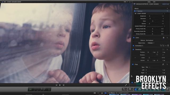Screen dimensions: 170x95
Task: Play the clip in the viewer
Action: (x=60, y=85)
